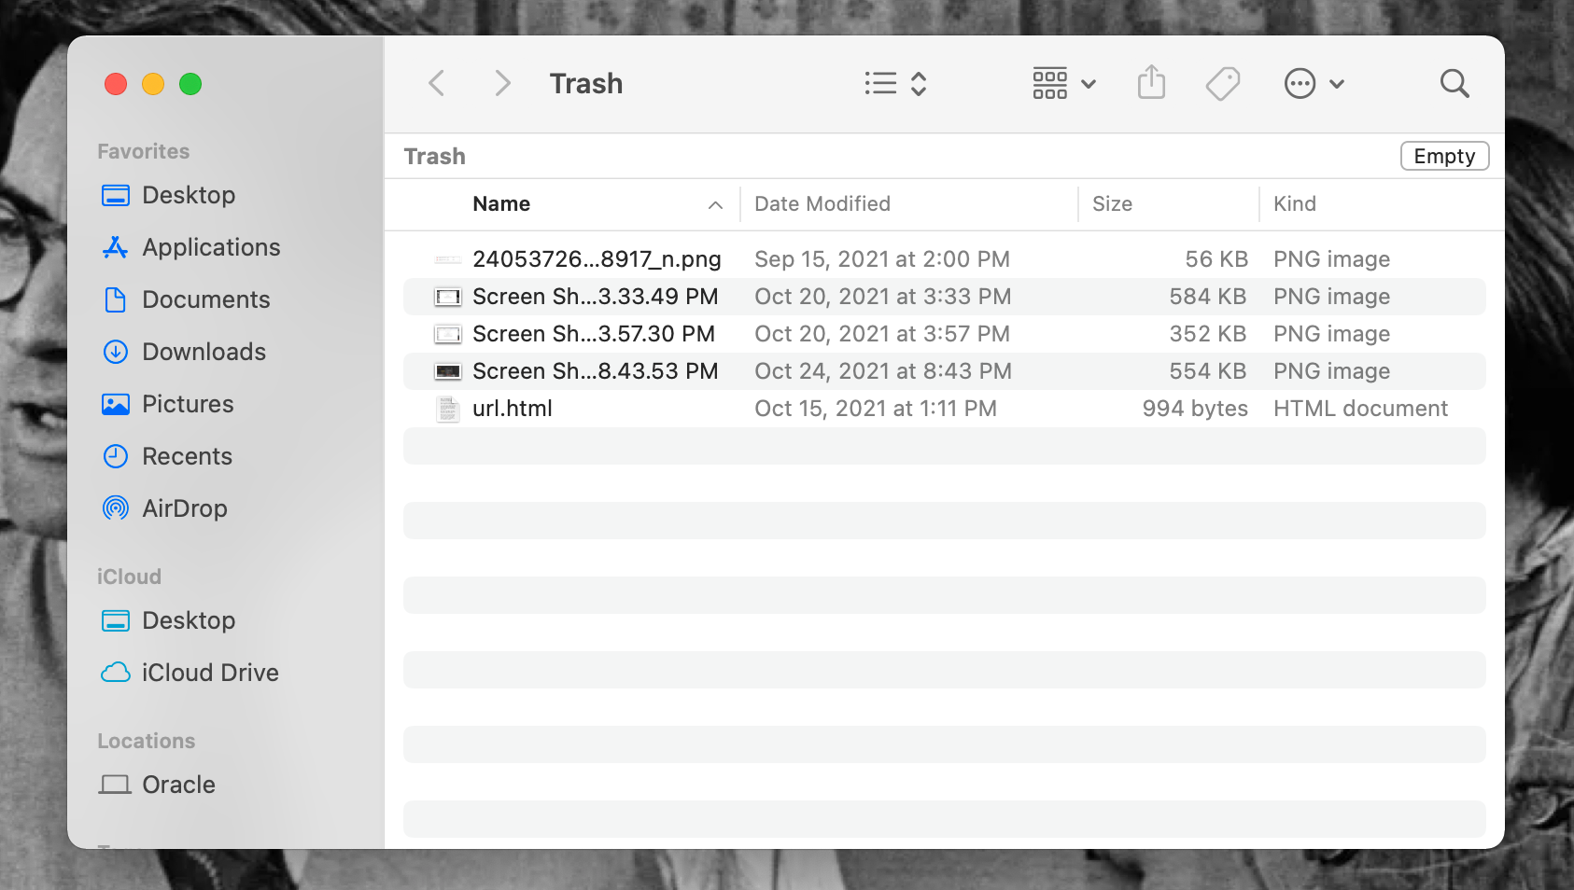Empty the Trash with Empty button
Screen dimensions: 1574x890
click(1443, 157)
